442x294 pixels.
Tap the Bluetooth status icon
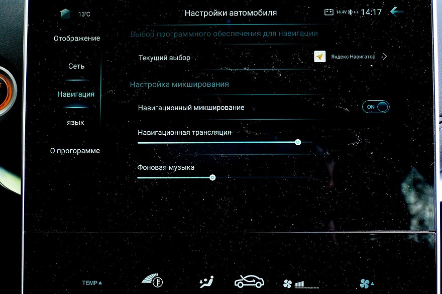click(x=350, y=12)
